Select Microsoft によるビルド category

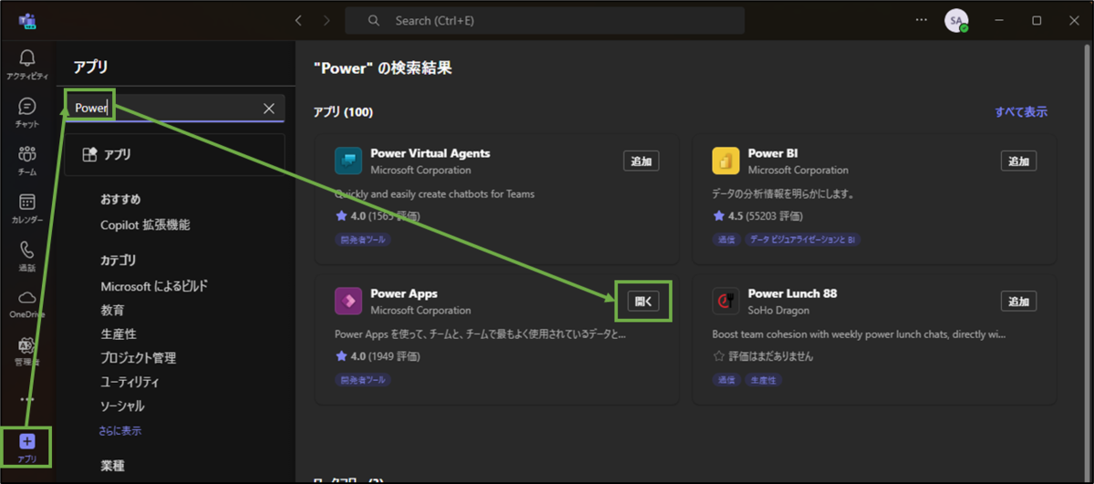[154, 286]
